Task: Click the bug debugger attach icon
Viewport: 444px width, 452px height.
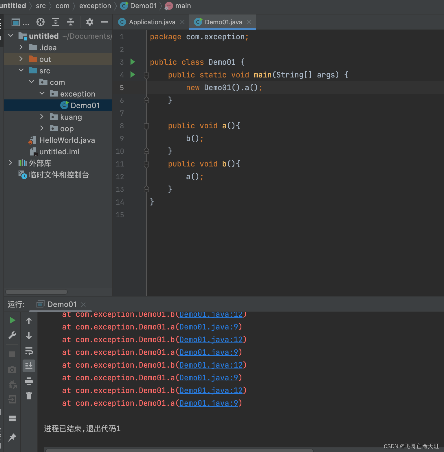Action: [12, 384]
